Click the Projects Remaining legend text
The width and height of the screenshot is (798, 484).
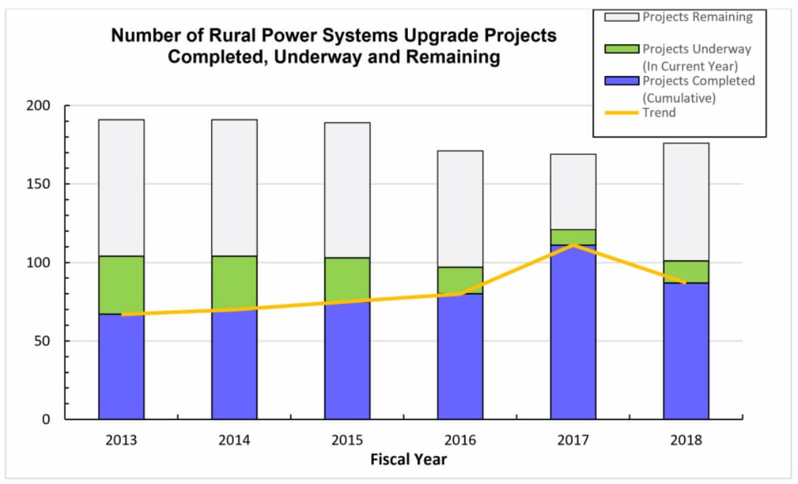click(x=697, y=17)
